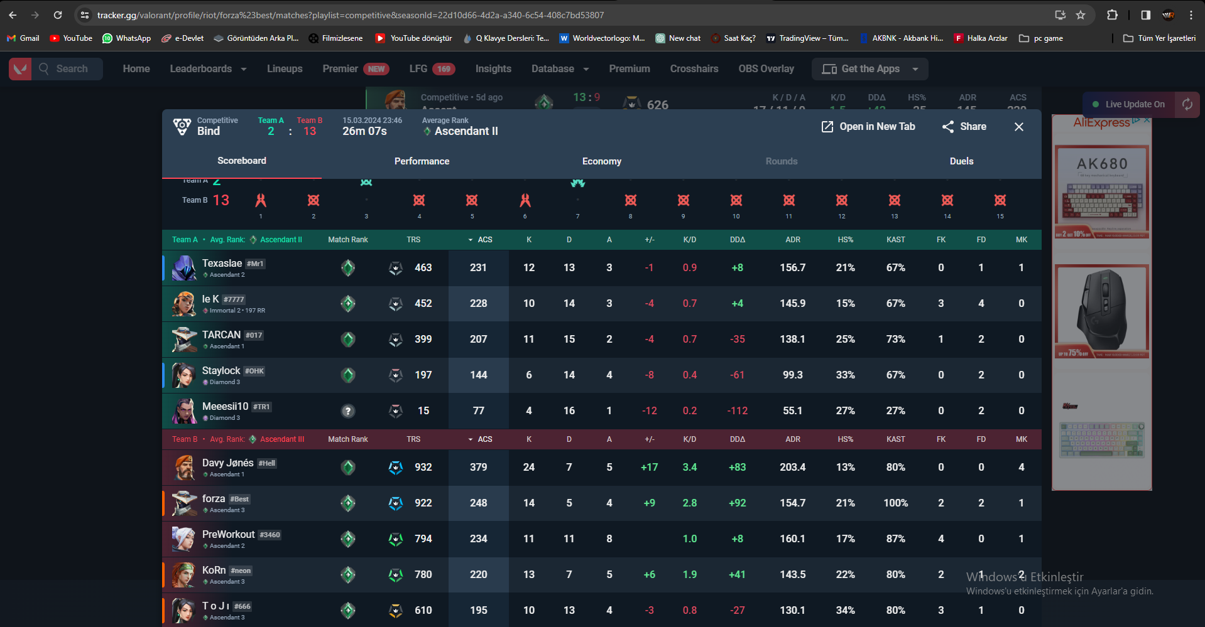Screen dimensions: 1205x627
Task: Click forza's TRS badge icon
Action: click(396, 503)
